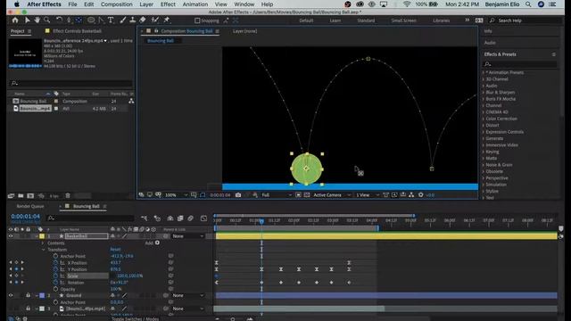Click the Toggle Transparency Grid icon

click(307, 195)
